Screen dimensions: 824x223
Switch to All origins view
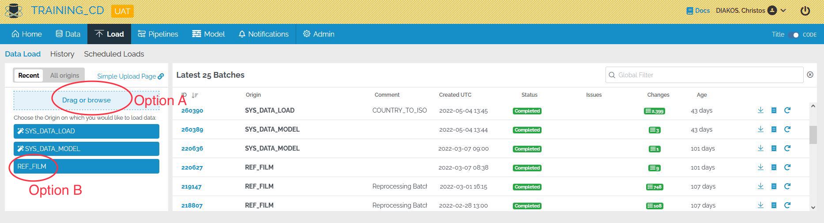click(x=64, y=76)
